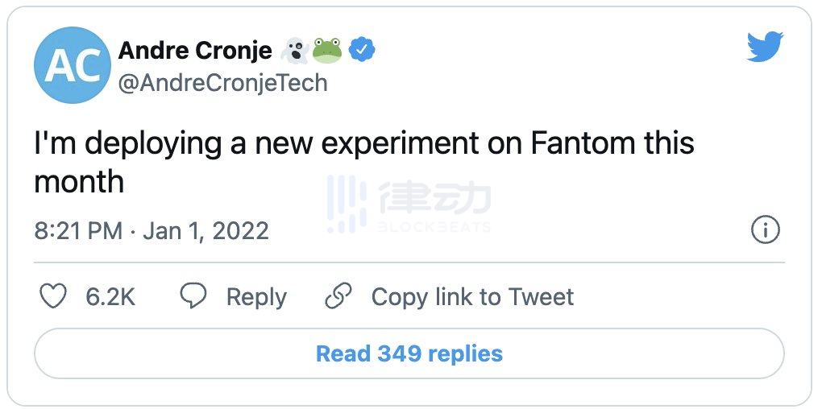Like the tweet with the heart icon
The height and width of the screenshot is (409, 818).
[x=53, y=296]
